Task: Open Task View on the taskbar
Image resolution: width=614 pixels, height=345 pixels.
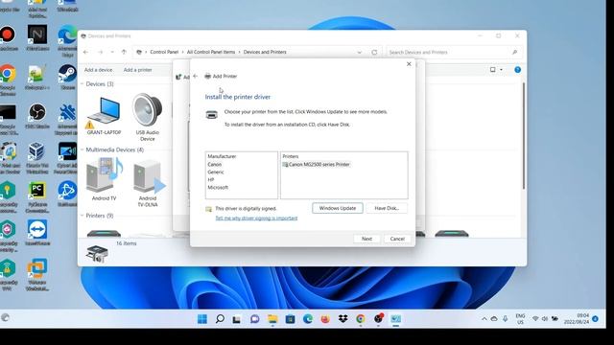Action: coord(237,319)
